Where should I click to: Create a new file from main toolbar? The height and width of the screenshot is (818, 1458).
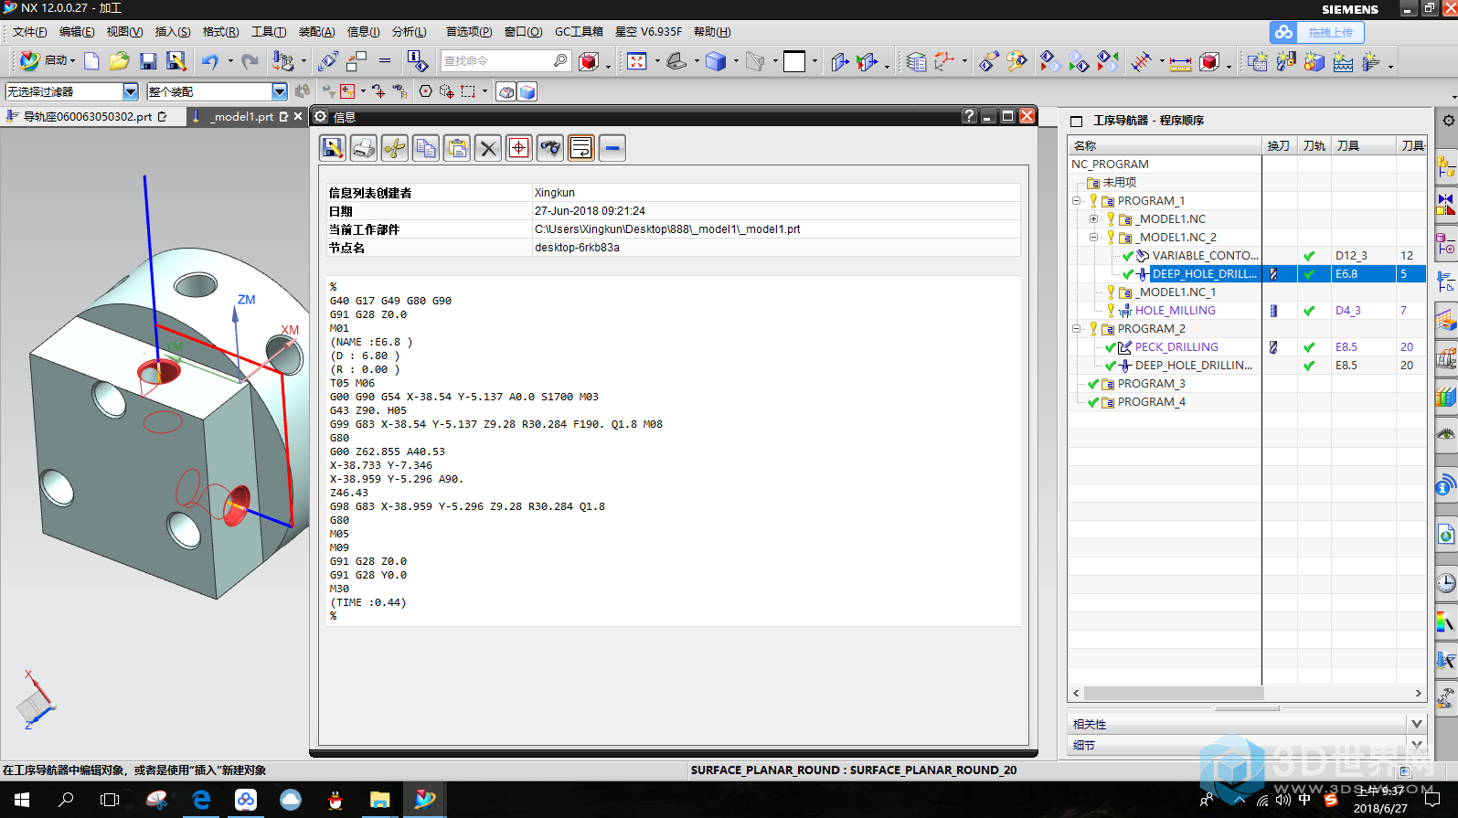[91, 61]
